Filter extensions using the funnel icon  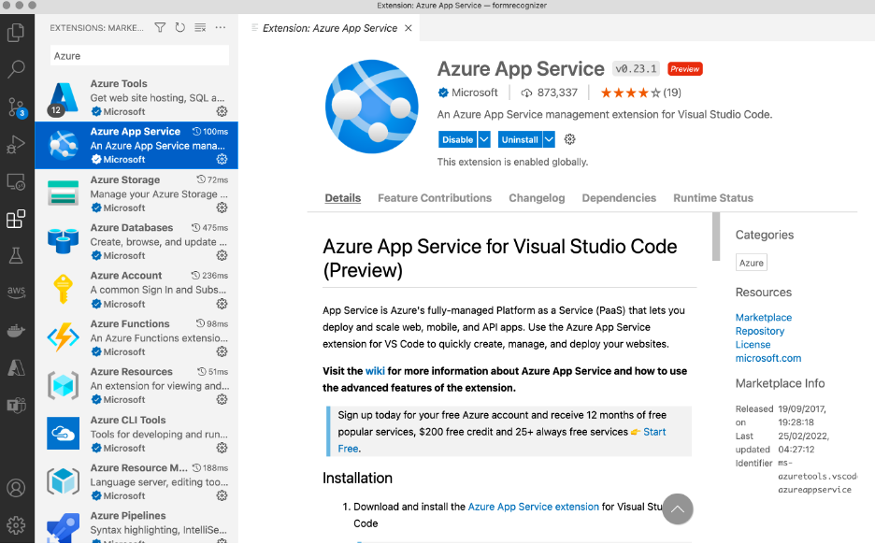[160, 27]
